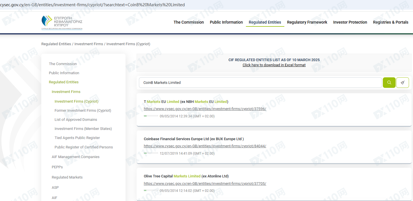Open AIF sidebar item
Screen dimensions: 413x201
[54, 198]
